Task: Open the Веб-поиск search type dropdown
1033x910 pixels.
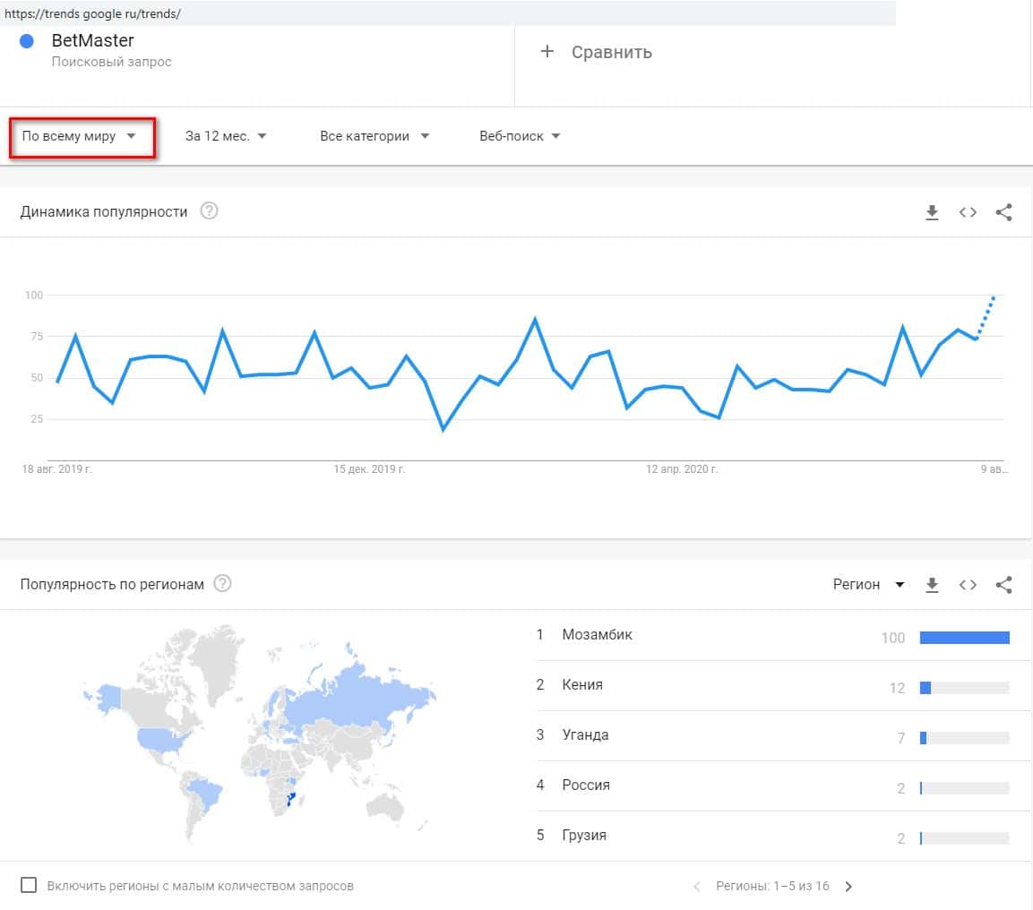Action: coord(520,137)
